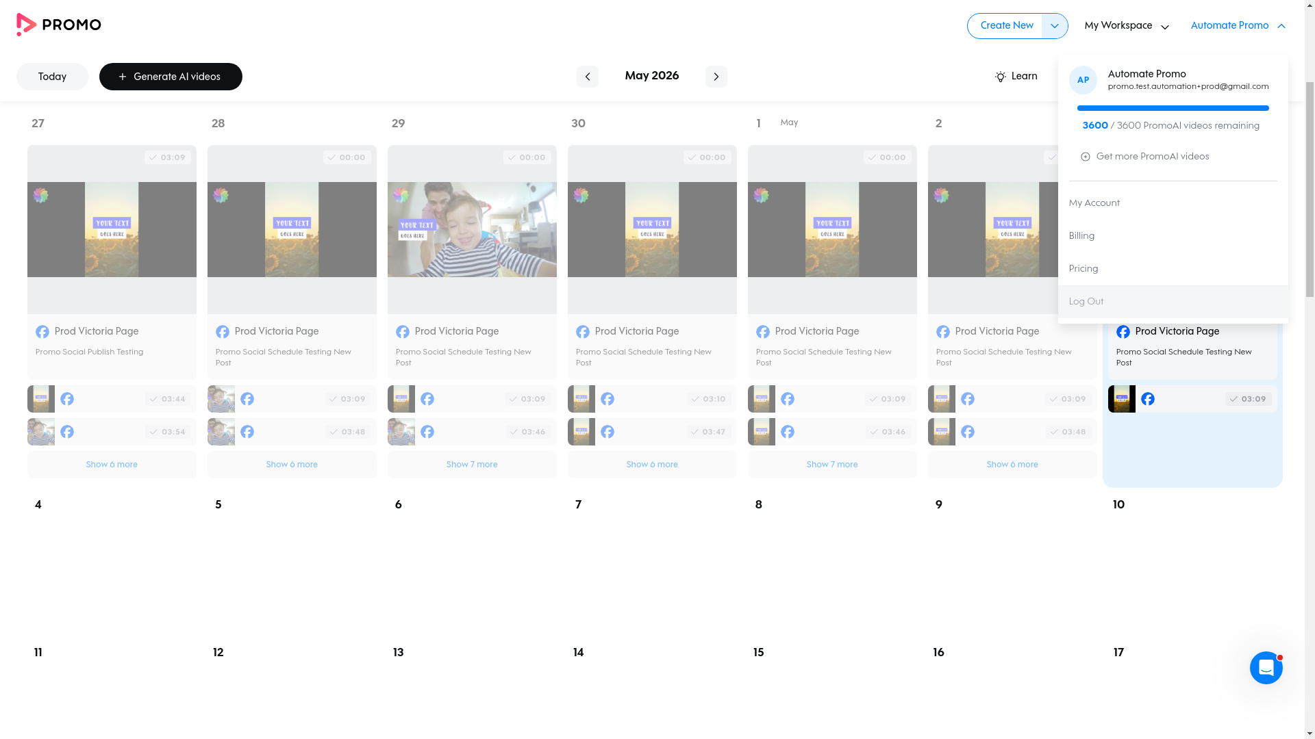Screen dimensions: 1315x739
Task: Click Facebook icon beside Prod Victoria Page day 27
Action: coord(42,332)
